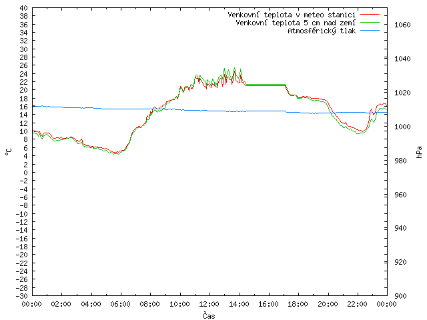Click the 960 hPa axis value

[x=400, y=195]
